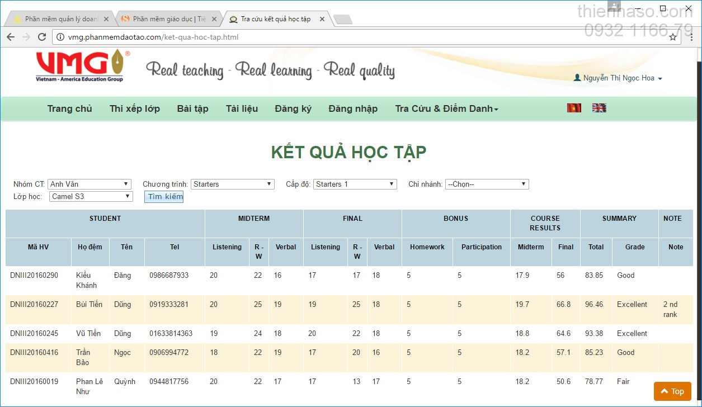
Task: Open the Cấp độ Starters 1 dropdown
Action: point(355,184)
